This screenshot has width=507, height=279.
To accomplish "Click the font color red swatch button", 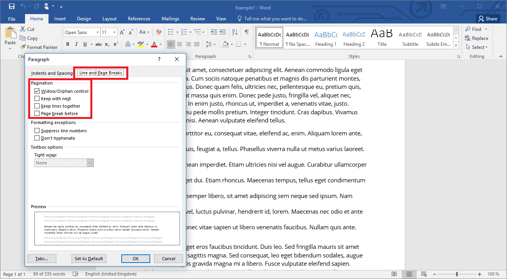I will (x=154, y=44).
